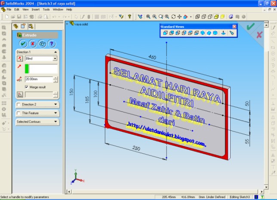The height and width of the screenshot is (200, 277).
Task: Select the Right view in Standard Views
Action: click(184, 33)
